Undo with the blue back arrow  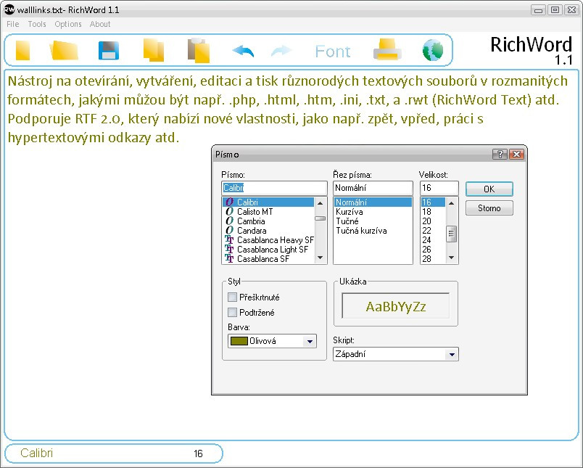point(243,51)
